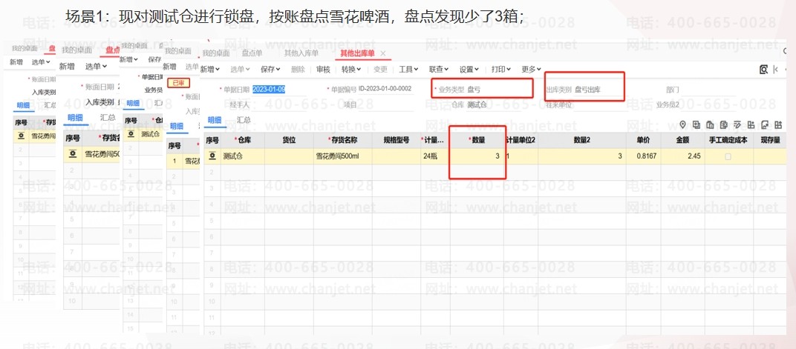This screenshot has height=349, width=796.
Task: Toggle 手工确定成本 checkbox in the first row
Action: (728, 156)
